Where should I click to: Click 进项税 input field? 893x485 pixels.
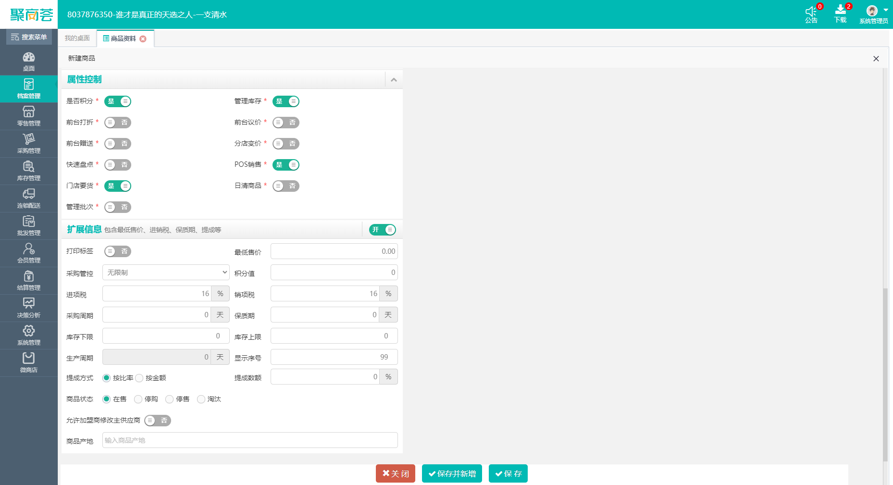(x=157, y=294)
